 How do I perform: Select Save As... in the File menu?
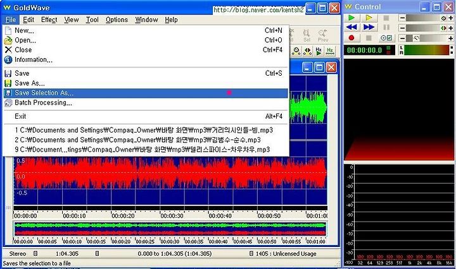(x=146, y=83)
